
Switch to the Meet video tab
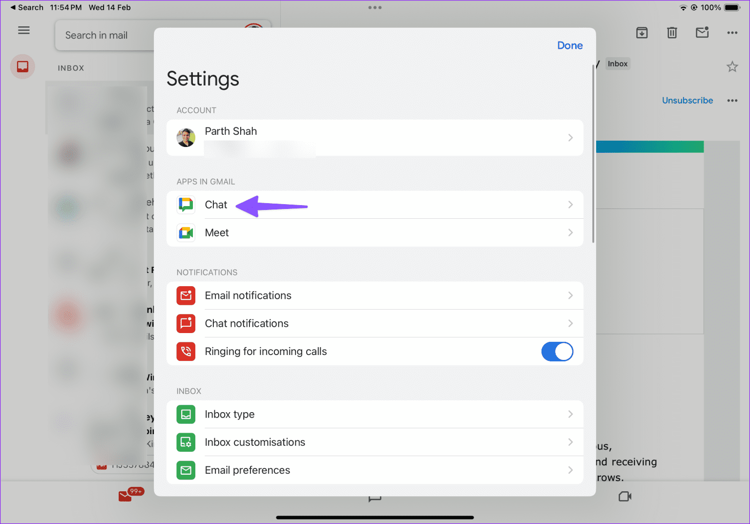pyautogui.click(x=625, y=497)
